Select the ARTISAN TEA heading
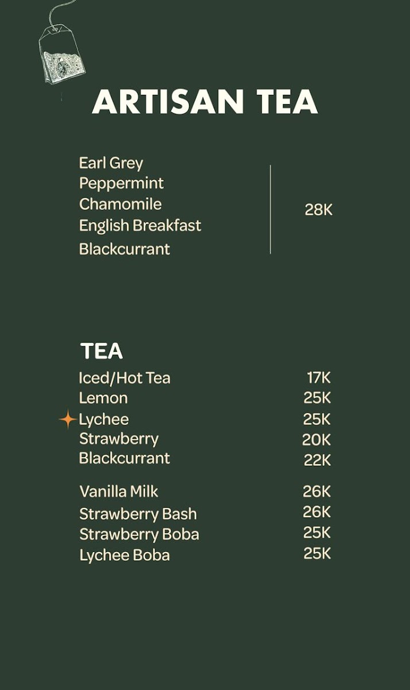The image size is (410, 690). coord(204,102)
